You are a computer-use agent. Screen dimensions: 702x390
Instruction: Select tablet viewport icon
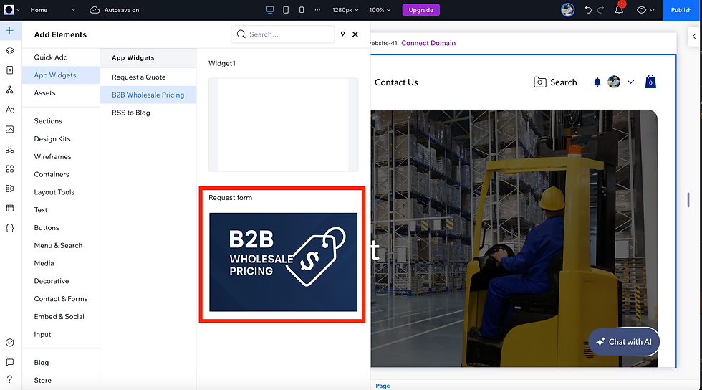click(x=286, y=10)
